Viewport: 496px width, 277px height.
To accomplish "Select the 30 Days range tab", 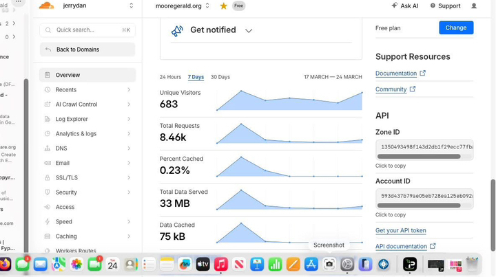I will tap(220, 77).
